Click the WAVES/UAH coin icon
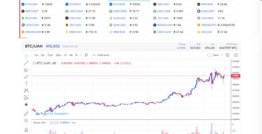 pos(155,25)
